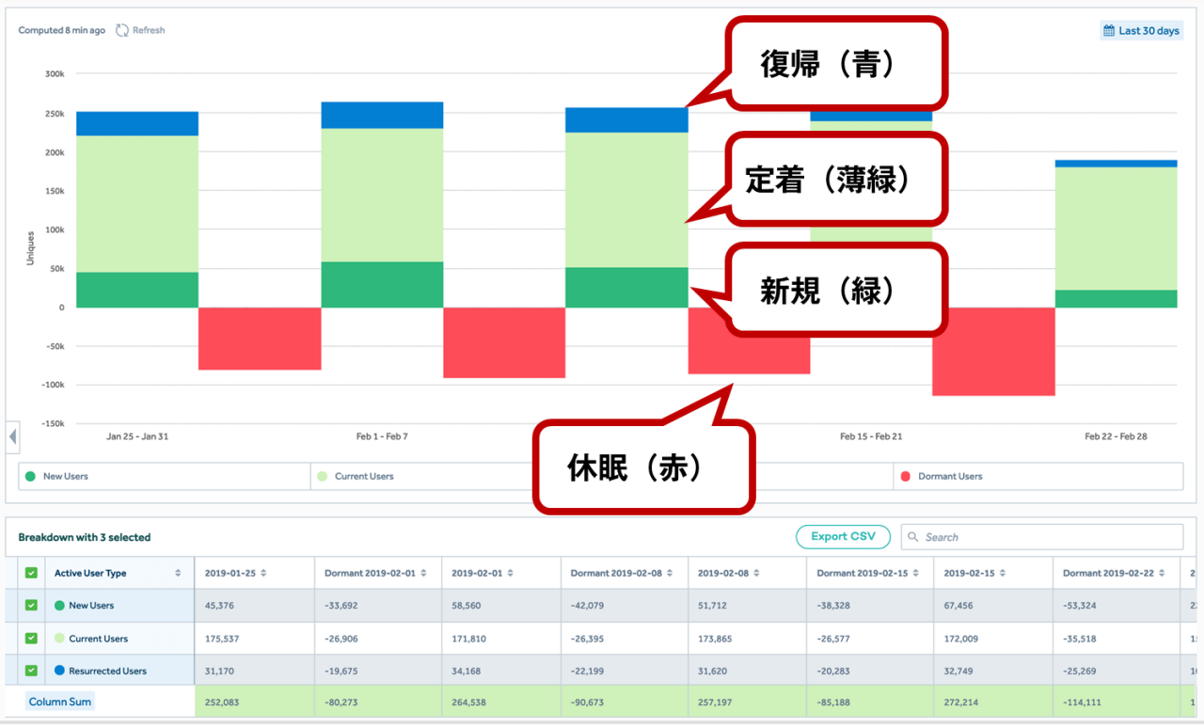Click the calendar icon beside Last 30 days
Viewport: 1204px width, 727px height.
click(1108, 31)
